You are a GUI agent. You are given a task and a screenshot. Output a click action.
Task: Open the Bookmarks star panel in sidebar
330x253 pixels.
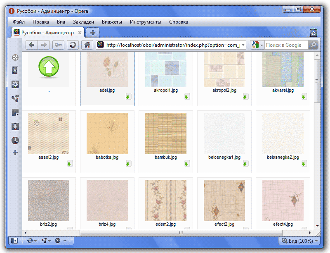pyautogui.click(x=15, y=71)
